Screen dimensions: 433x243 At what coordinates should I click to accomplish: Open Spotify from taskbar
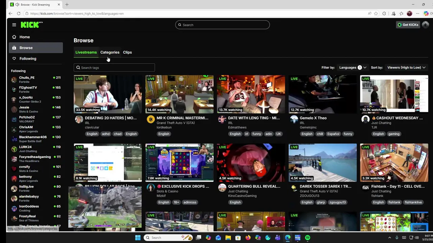pos(307,238)
